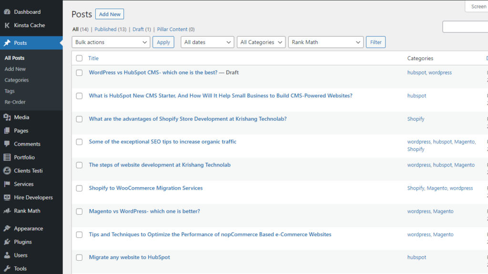Open the All Categories dropdown
This screenshot has height=274, width=488.
pos(261,42)
